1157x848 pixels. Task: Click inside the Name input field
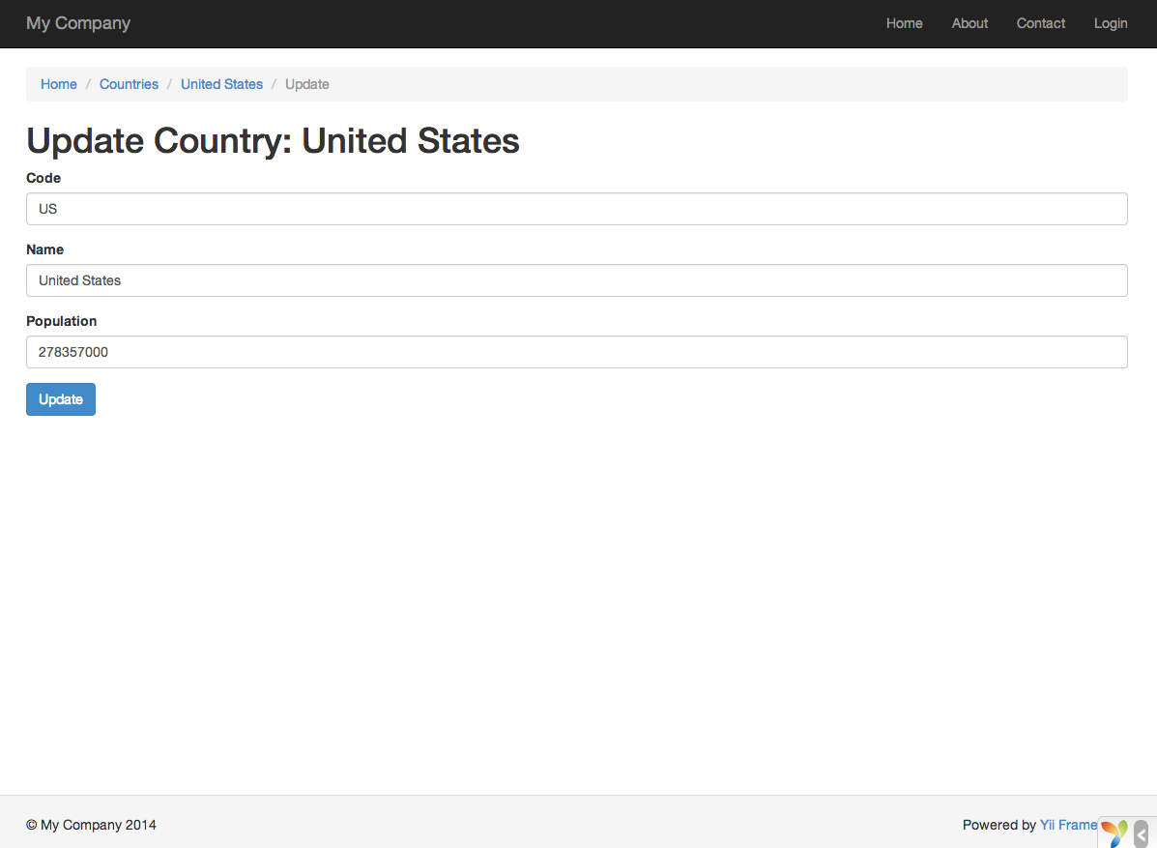[576, 280]
